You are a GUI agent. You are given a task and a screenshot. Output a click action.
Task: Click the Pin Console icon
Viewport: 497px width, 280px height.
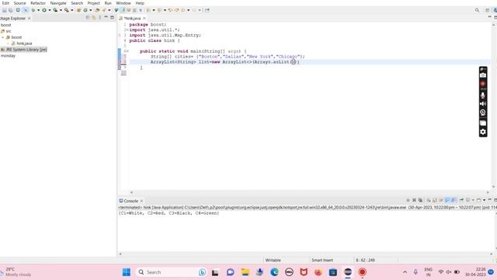(461, 200)
